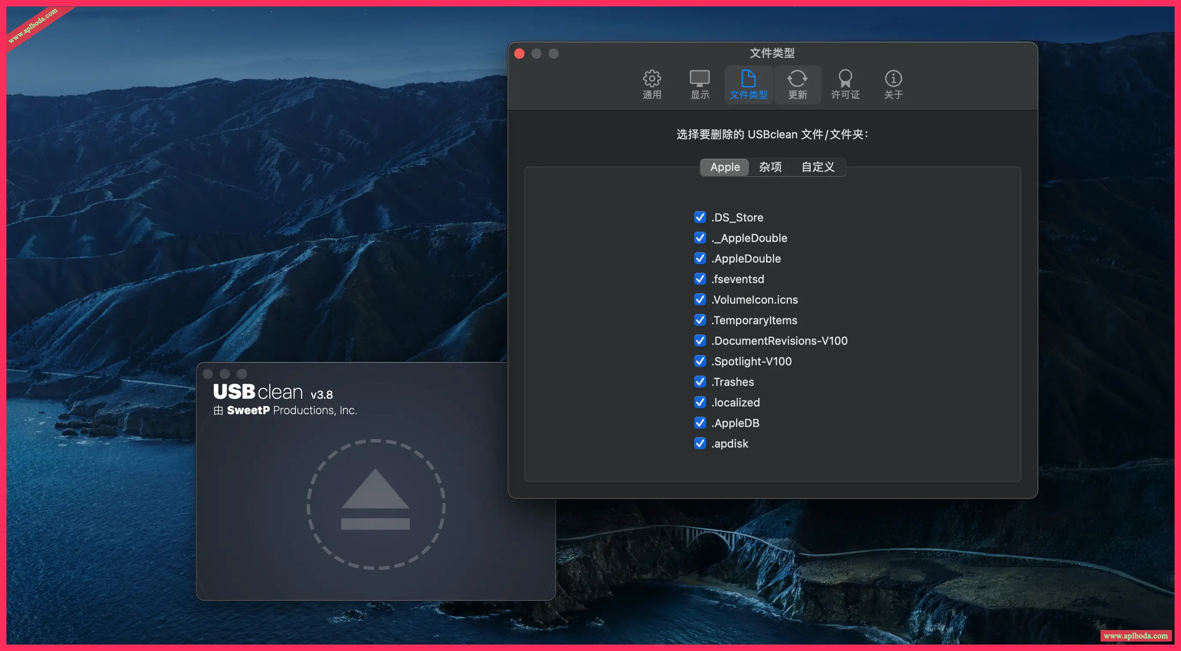This screenshot has height=651, width=1181.
Task: Uncheck the .apdisk checkbox
Action: pos(700,443)
